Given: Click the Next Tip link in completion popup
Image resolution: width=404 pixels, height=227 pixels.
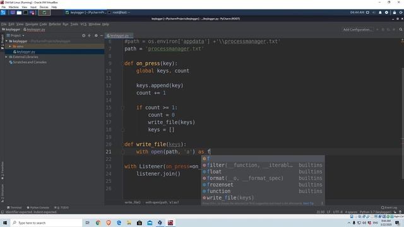Looking at the screenshot, I should [308, 203].
